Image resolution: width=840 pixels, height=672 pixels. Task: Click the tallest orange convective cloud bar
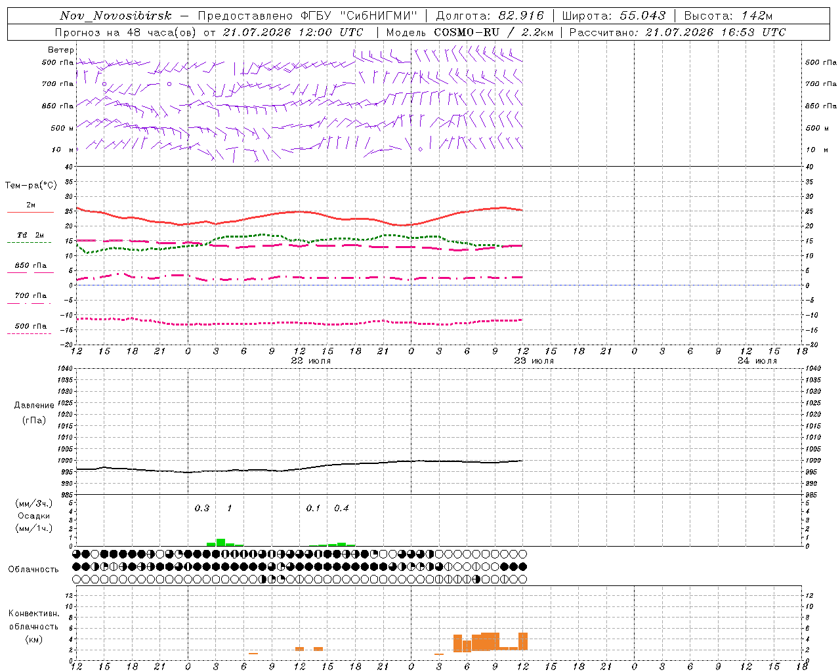coord(523,640)
